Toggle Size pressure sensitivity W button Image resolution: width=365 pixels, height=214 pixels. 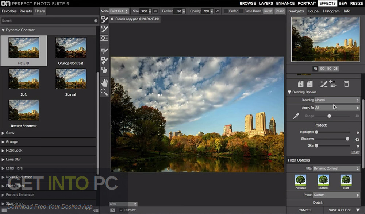155,11
